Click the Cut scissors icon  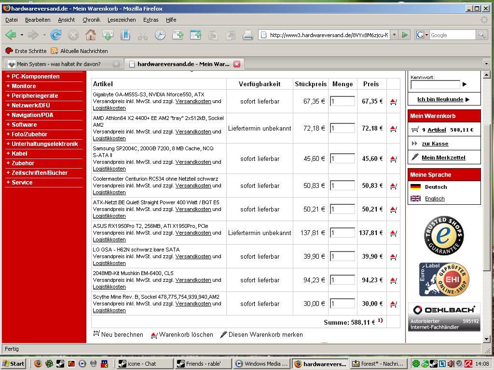[x=143, y=35]
